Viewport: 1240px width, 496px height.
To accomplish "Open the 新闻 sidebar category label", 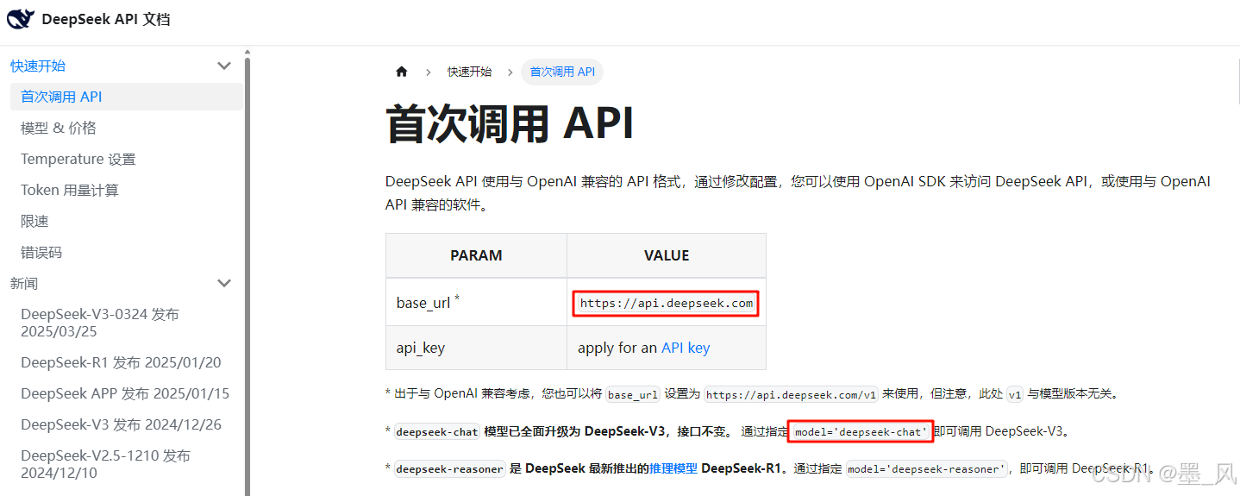I will (x=24, y=283).
